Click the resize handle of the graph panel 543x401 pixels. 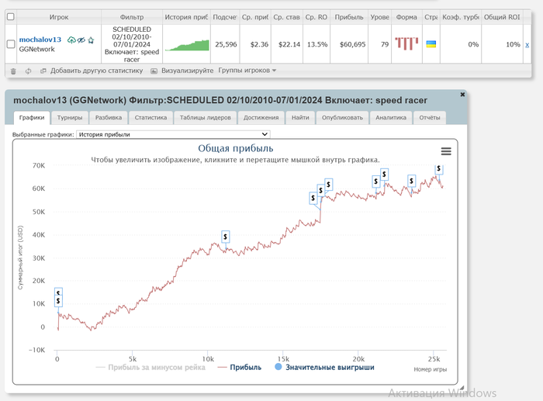(462, 388)
